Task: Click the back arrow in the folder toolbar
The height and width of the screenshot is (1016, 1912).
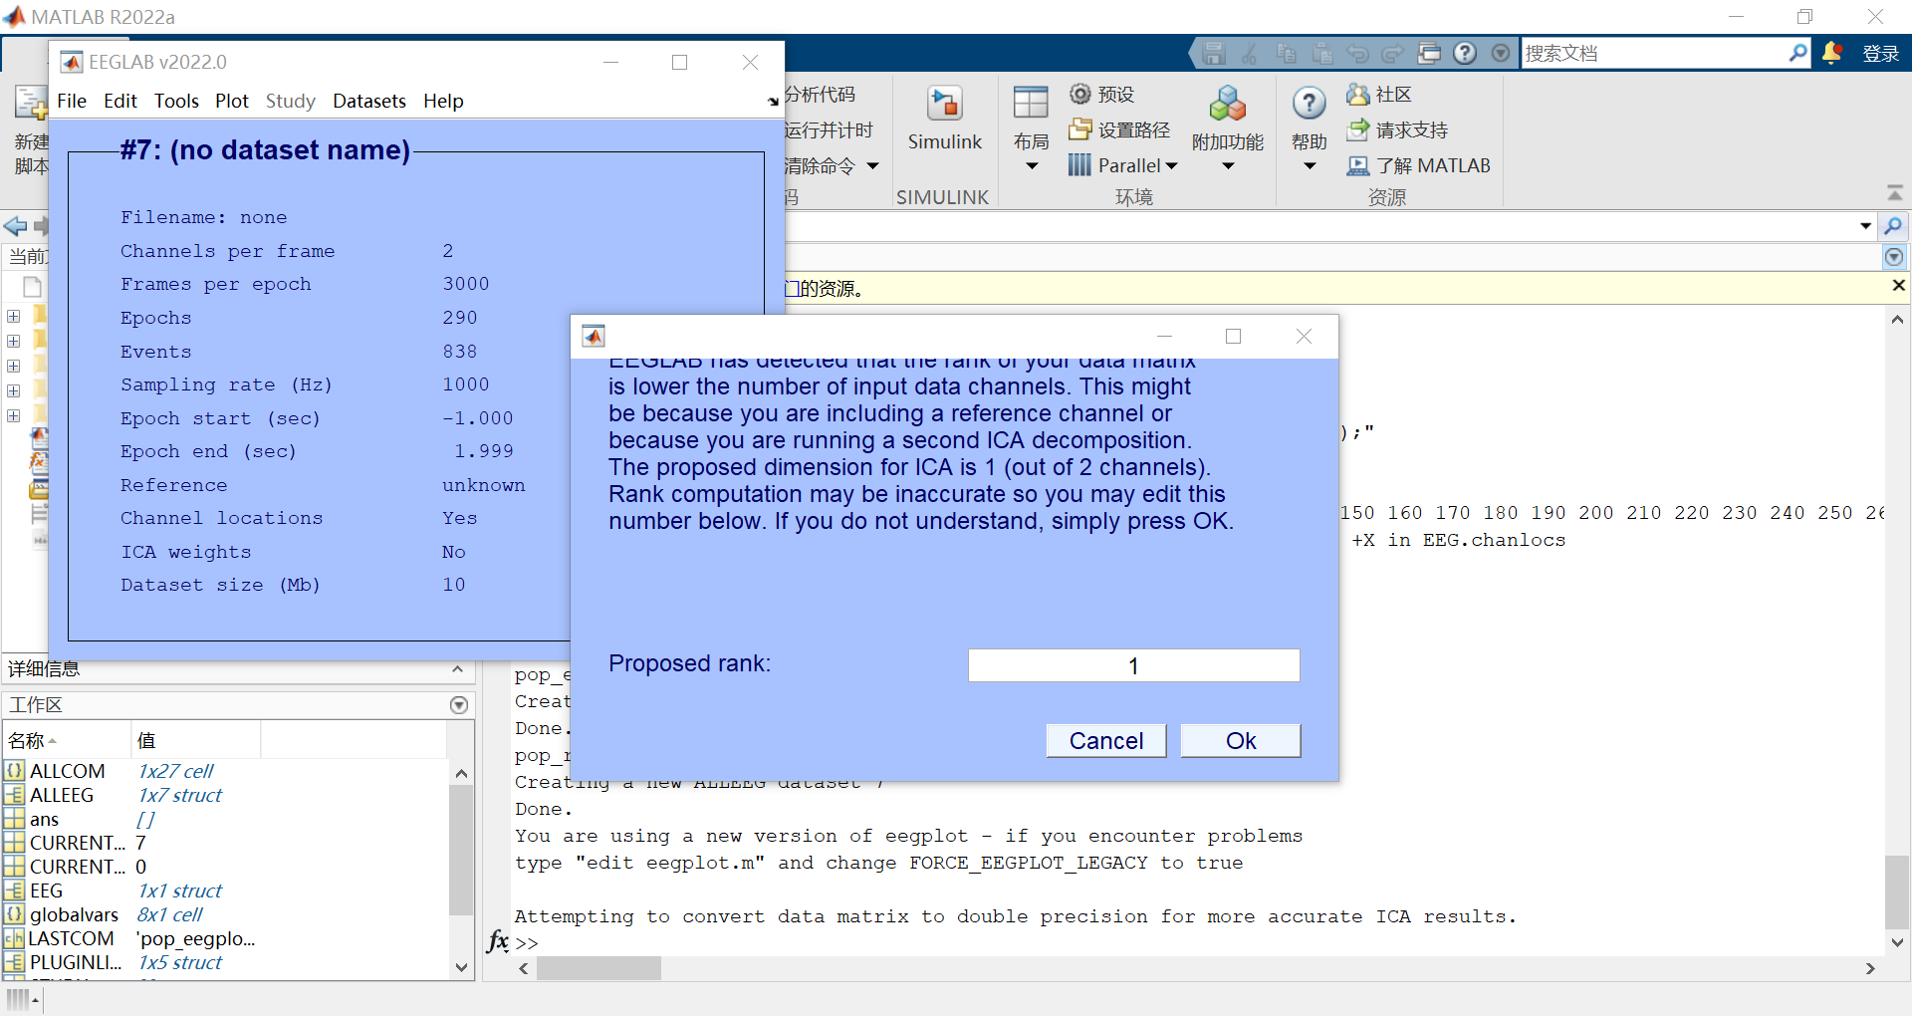Action: point(16,226)
